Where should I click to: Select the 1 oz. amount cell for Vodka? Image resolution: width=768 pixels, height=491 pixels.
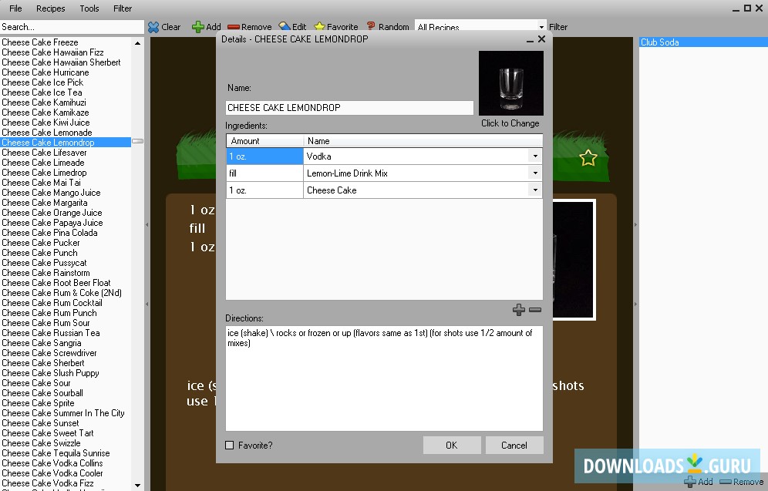pos(264,156)
